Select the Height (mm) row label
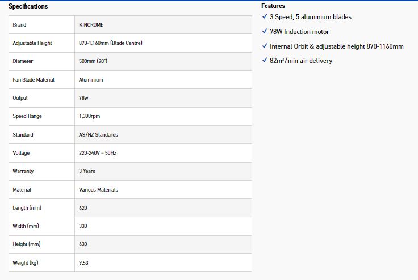The height and width of the screenshot is (280, 418). click(x=27, y=244)
